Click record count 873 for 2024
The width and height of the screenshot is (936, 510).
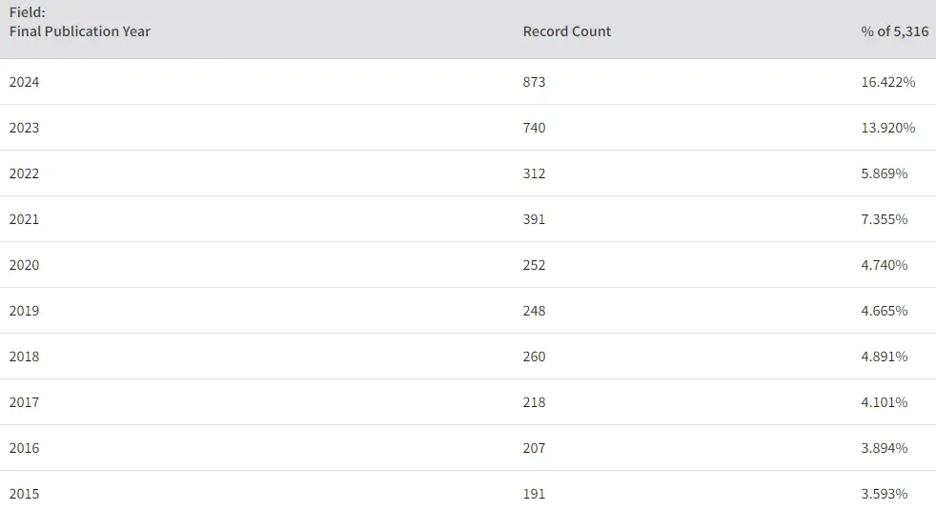coord(534,82)
